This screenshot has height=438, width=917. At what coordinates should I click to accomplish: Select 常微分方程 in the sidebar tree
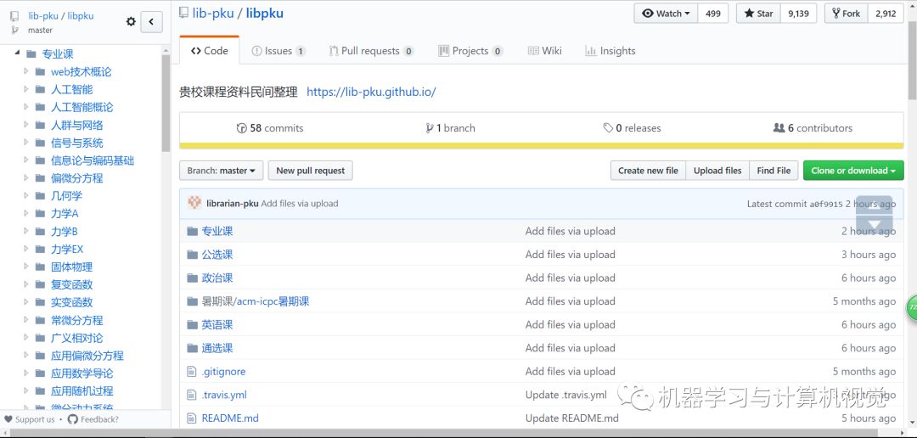coord(76,320)
